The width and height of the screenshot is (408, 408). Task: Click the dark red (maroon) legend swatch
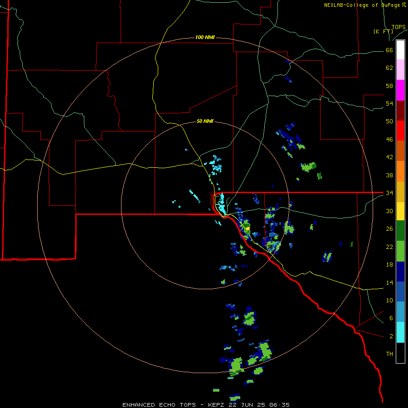click(400, 111)
